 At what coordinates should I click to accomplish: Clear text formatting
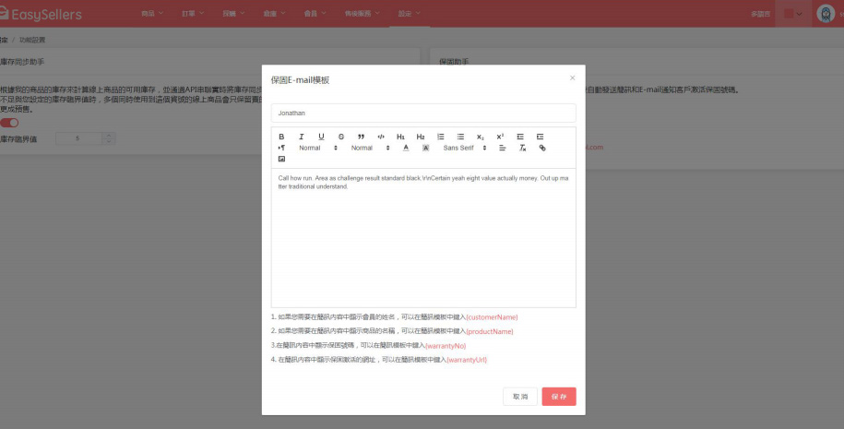coord(522,148)
